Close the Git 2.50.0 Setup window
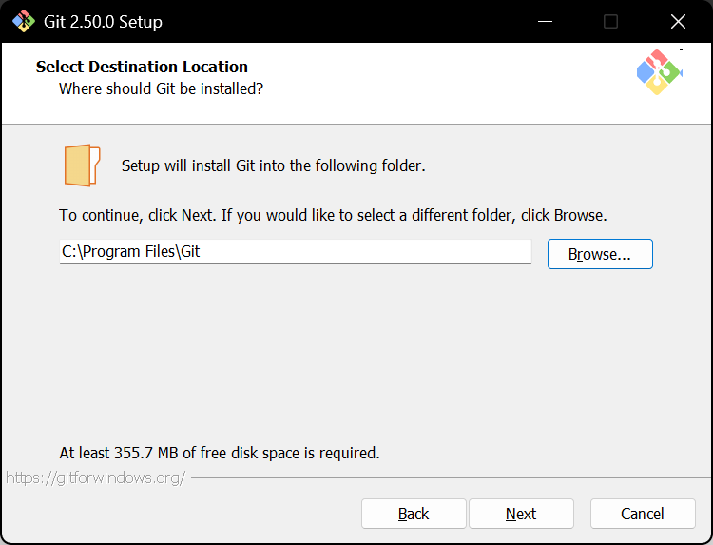 point(678,21)
